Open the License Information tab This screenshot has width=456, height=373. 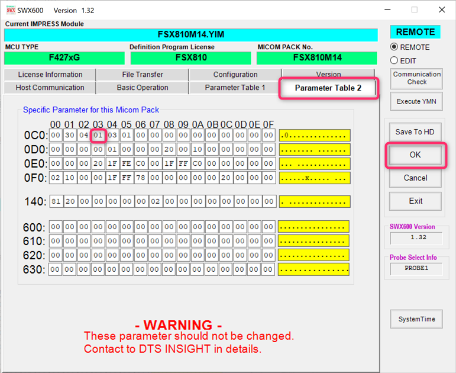click(x=50, y=75)
